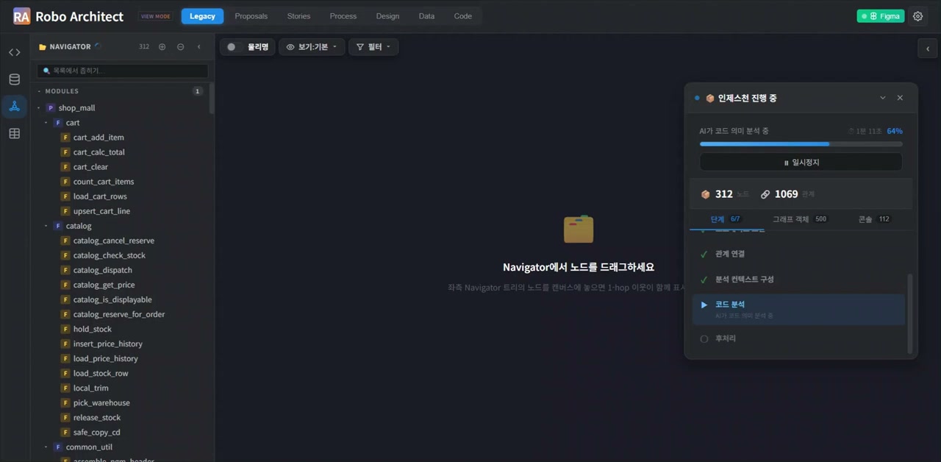The height and width of the screenshot is (462, 941).
Task: Toggle the 물리명 switch
Action: point(233,47)
